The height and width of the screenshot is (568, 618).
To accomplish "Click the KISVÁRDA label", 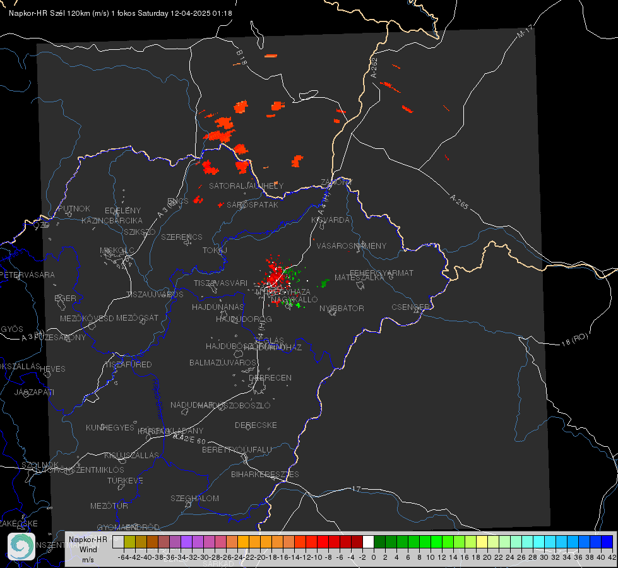I will [x=330, y=220].
